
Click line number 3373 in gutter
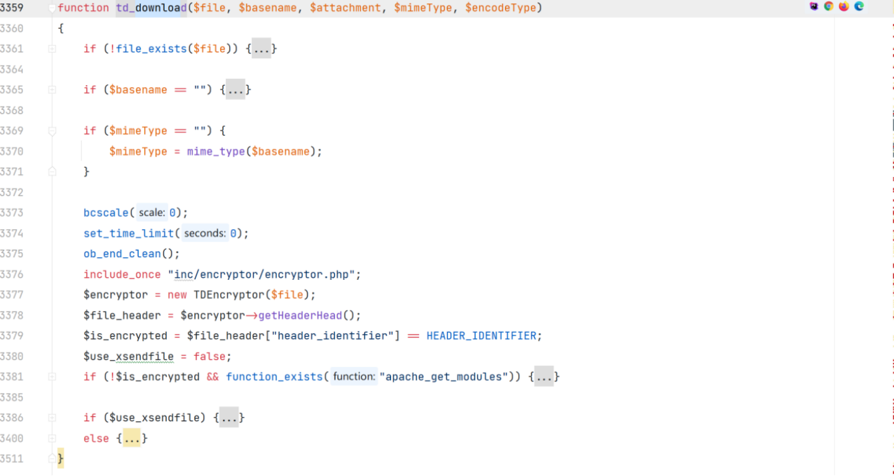(x=12, y=213)
